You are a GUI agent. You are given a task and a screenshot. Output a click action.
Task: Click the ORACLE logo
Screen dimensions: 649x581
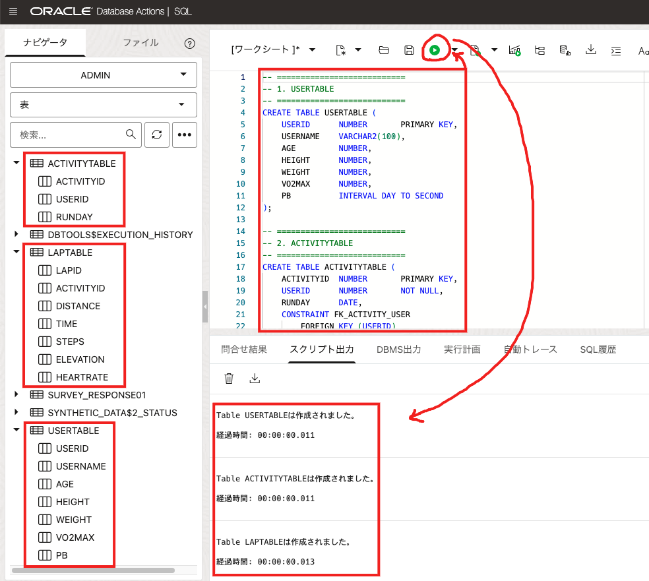pyautogui.click(x=61, y=11)
